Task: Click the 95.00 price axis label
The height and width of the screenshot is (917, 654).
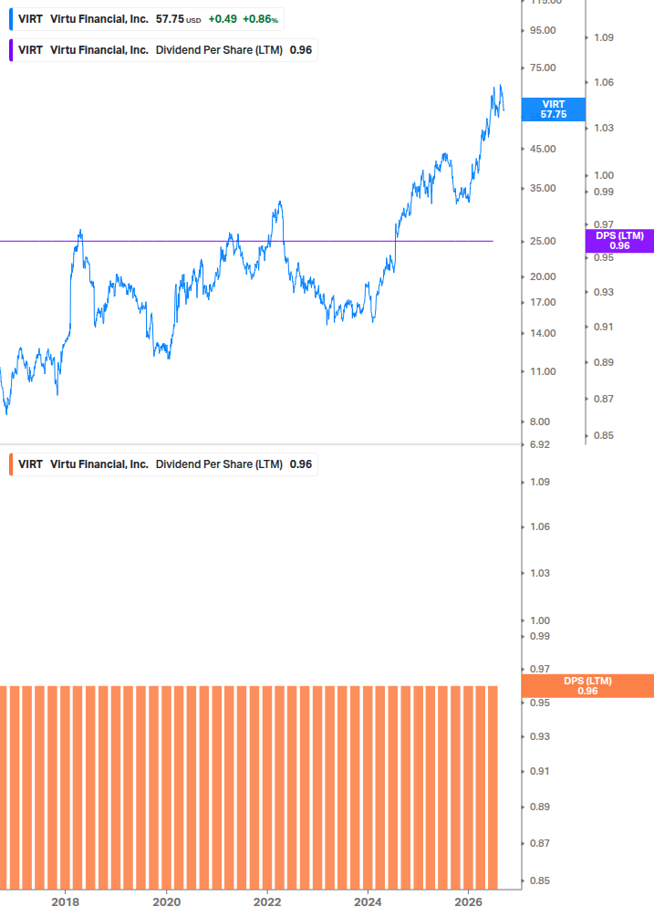Action: (x=543, y=30)
